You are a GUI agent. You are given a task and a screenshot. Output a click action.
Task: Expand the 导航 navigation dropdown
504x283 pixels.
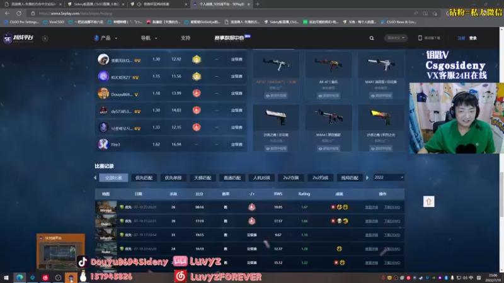[x=149, y=38]
